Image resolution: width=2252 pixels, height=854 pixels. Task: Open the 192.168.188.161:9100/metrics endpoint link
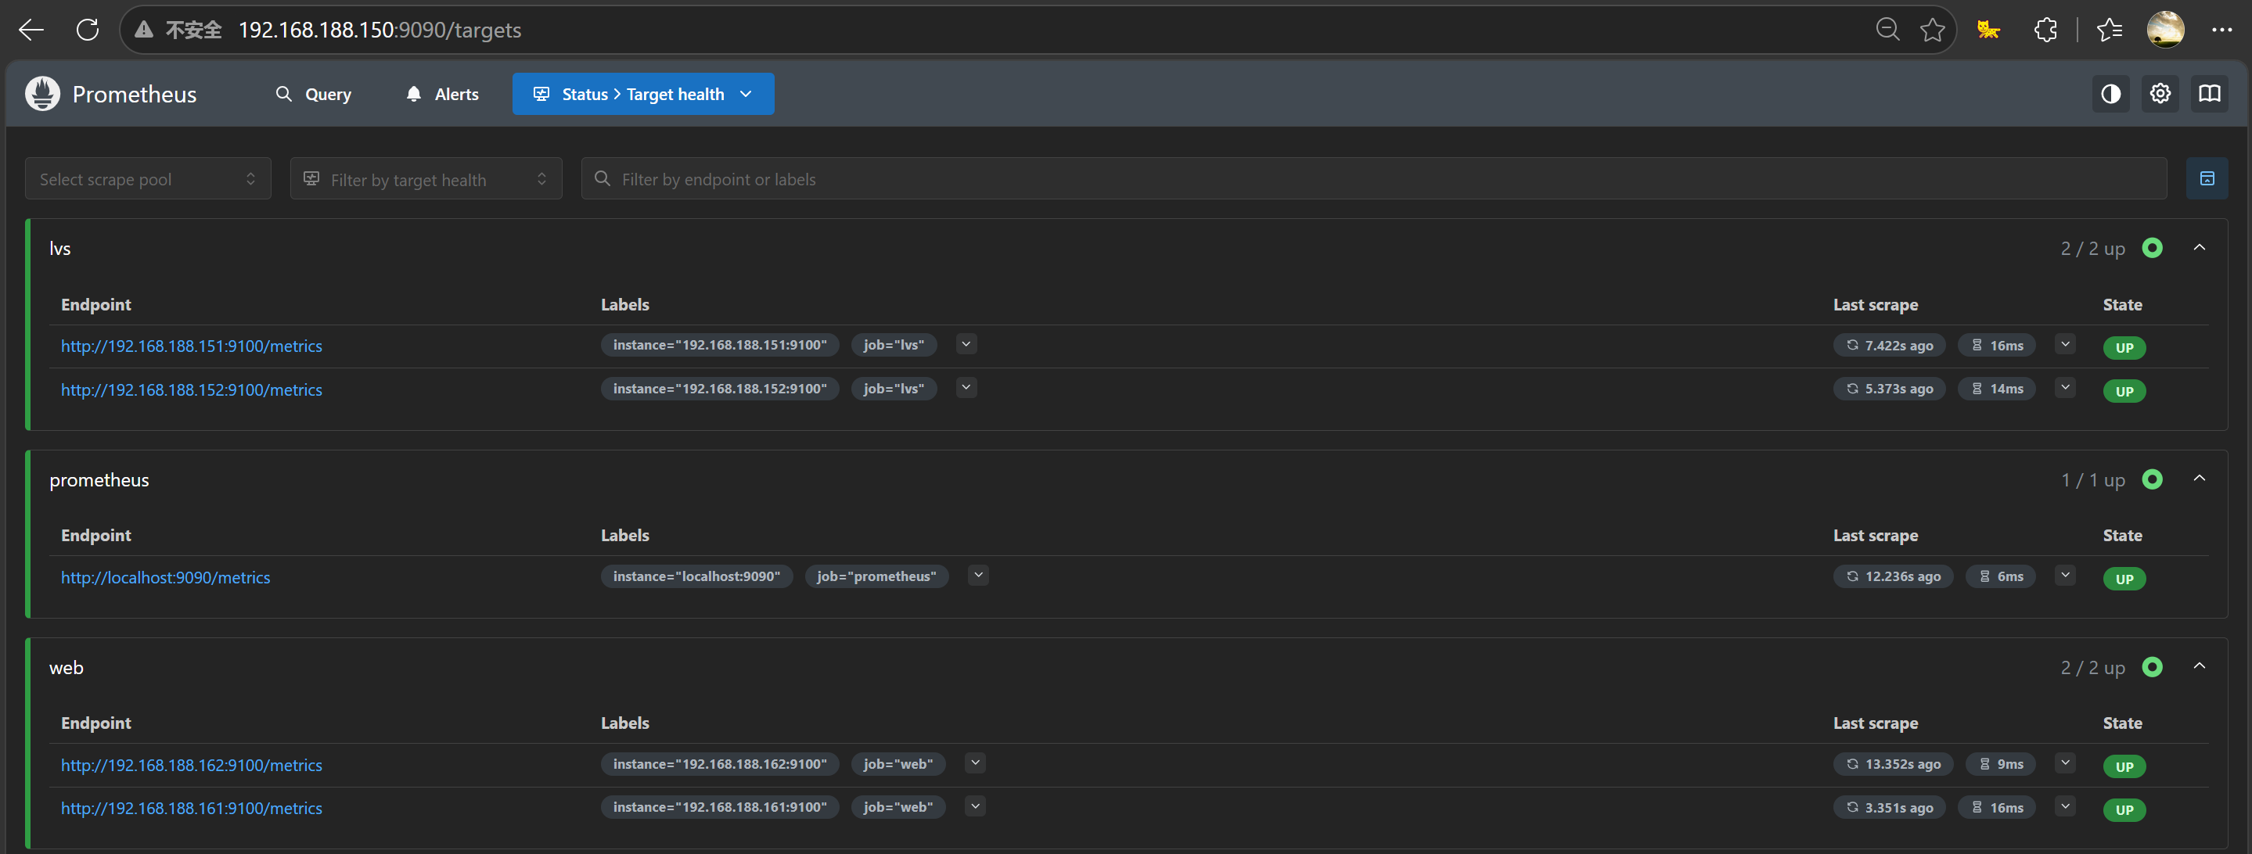click(192, 809)
